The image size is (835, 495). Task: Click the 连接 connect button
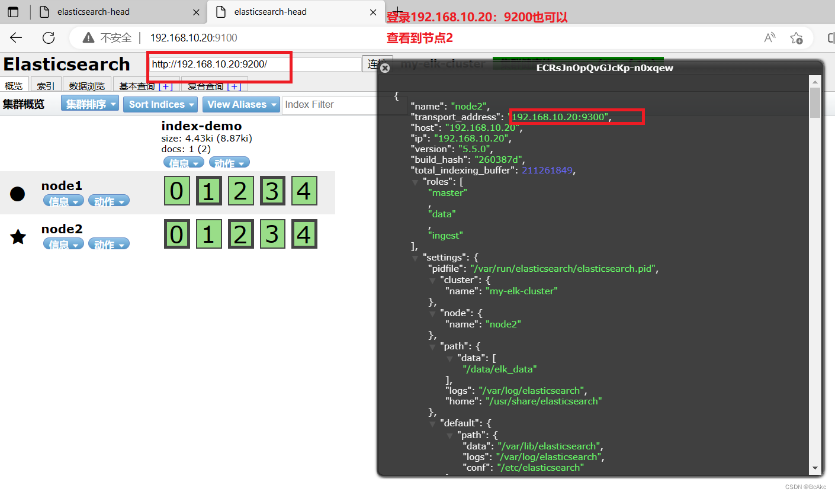[377, 64]
